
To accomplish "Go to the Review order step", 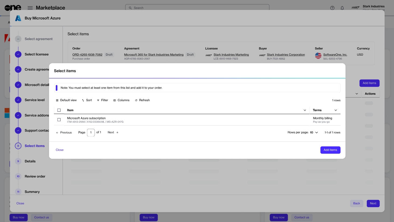I will coord(35,176).
